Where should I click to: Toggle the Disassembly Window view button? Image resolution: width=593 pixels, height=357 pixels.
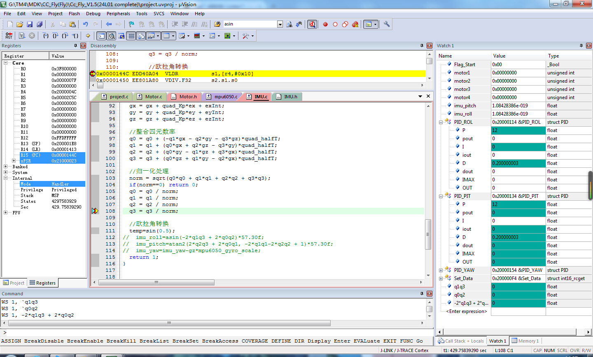pos(111,36)
